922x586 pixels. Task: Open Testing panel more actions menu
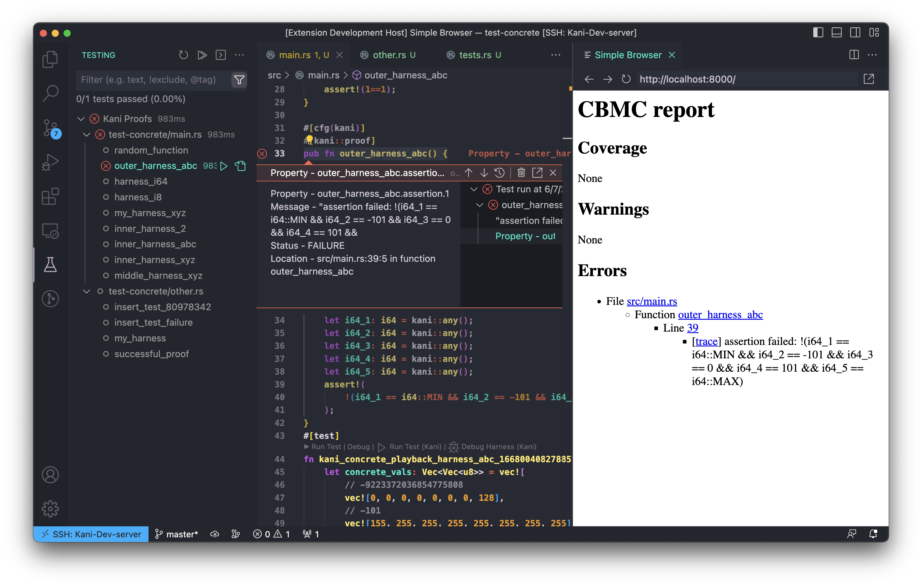[x=239, y=55]
